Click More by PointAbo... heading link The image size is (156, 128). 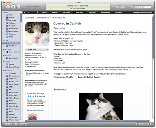pos(37,110)
